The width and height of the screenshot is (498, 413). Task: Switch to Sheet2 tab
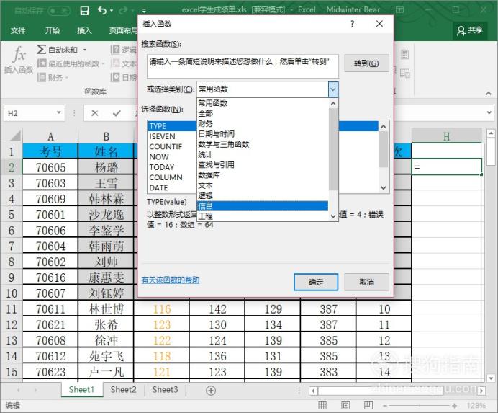[x=124, y=390]
